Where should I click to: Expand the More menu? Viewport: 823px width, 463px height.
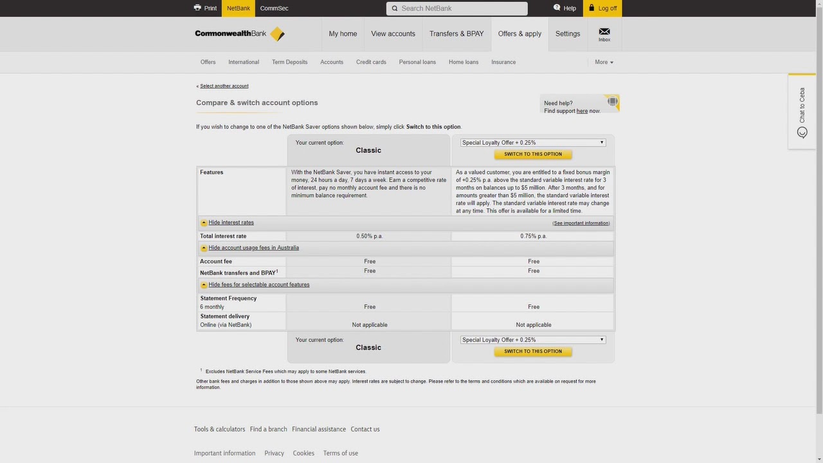[x=604, y=62]
